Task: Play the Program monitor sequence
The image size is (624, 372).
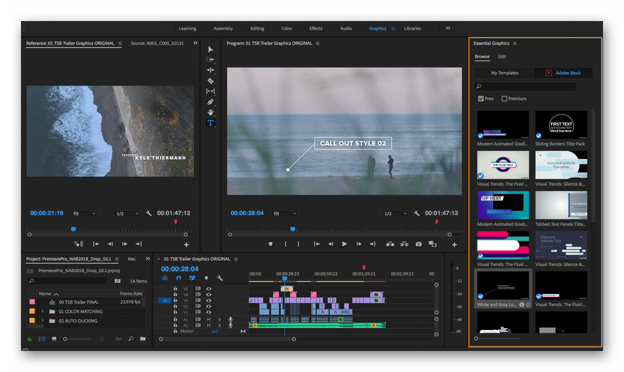Action: point(344,244)
